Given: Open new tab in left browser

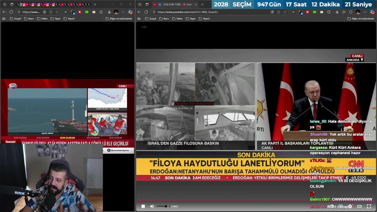Looking at the screenshot, I should pos(95,4).
